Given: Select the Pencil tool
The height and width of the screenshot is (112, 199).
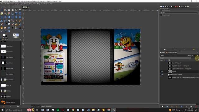Looking at the screenshot, I should tap(20, 21).
